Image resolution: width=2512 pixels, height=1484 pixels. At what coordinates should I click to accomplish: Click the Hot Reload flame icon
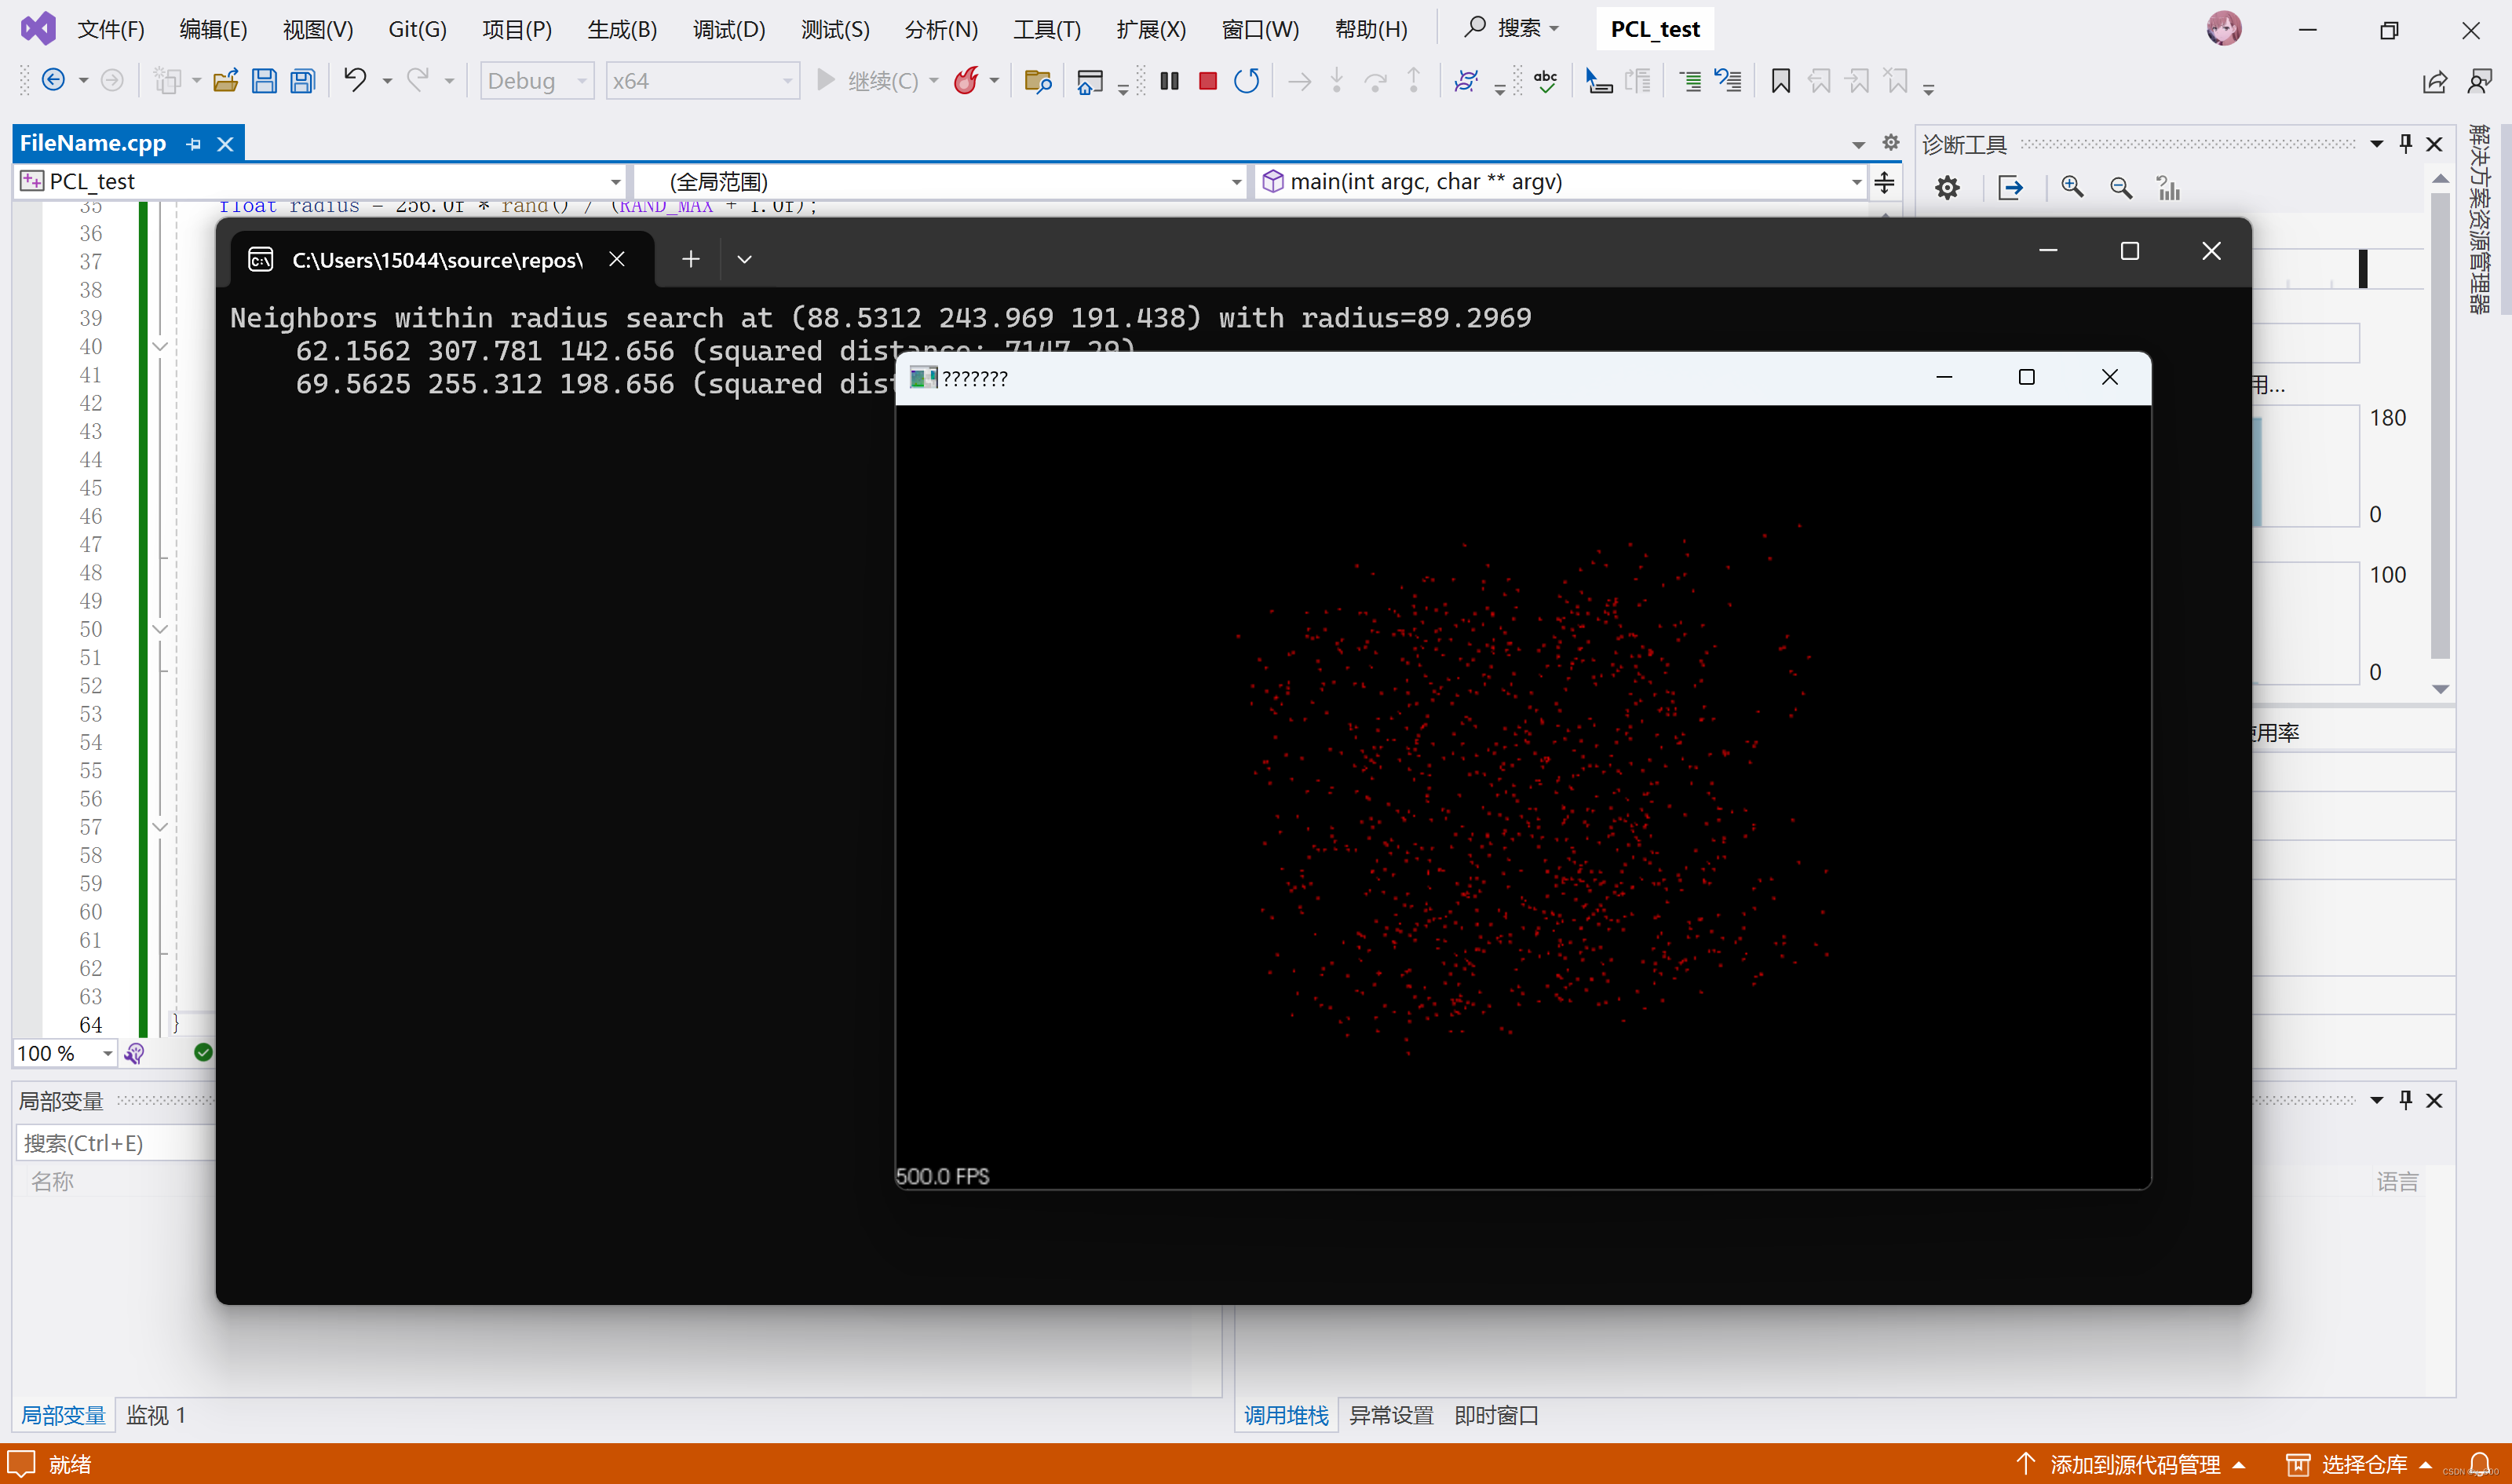[x=966, y=81]
